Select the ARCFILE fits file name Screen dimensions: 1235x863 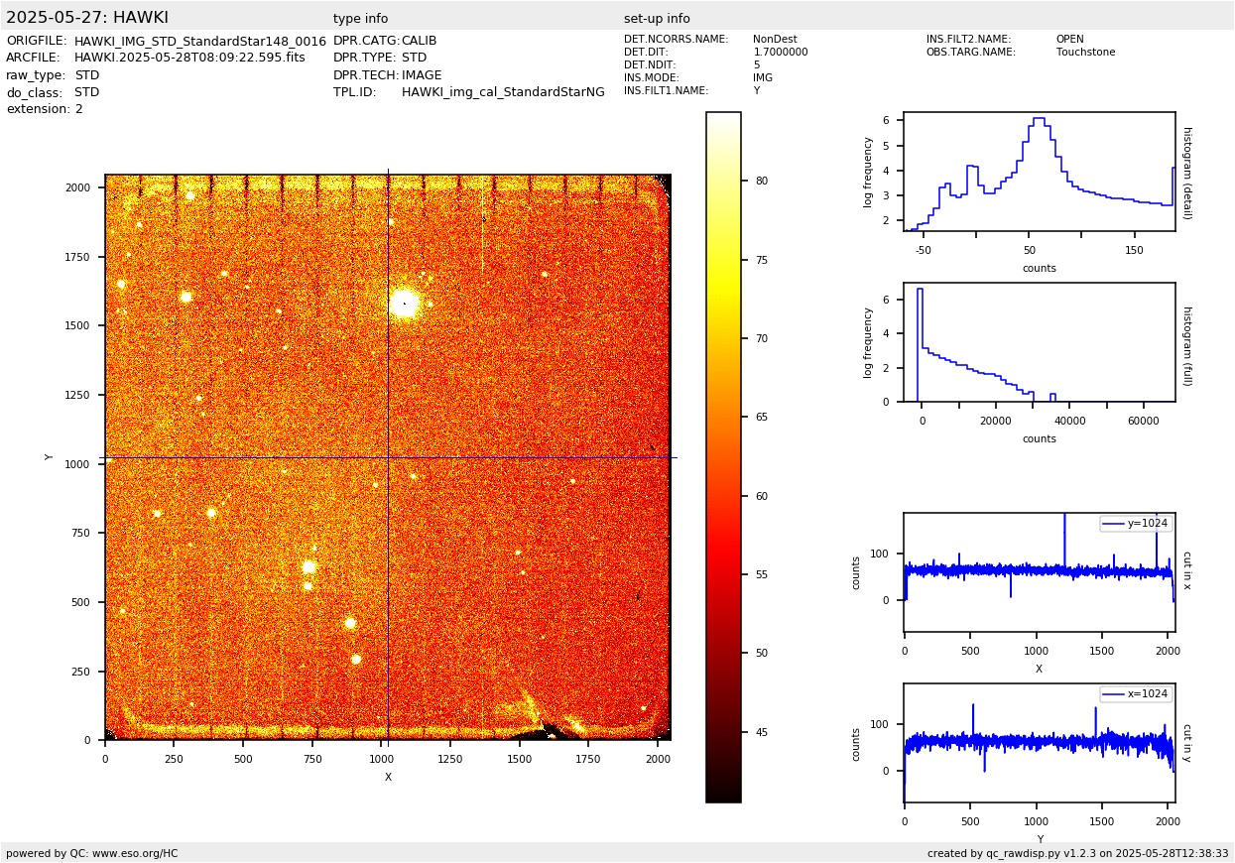(189, 58)
